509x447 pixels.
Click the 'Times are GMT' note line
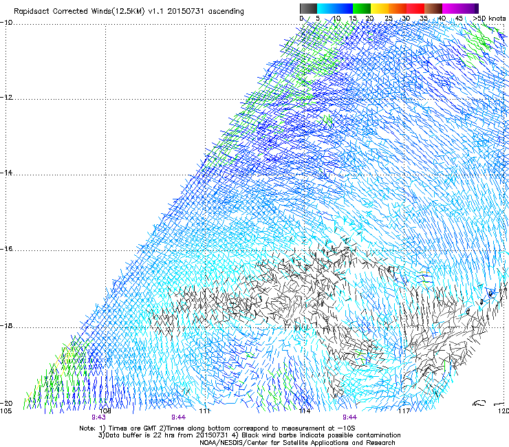point(217,428)
